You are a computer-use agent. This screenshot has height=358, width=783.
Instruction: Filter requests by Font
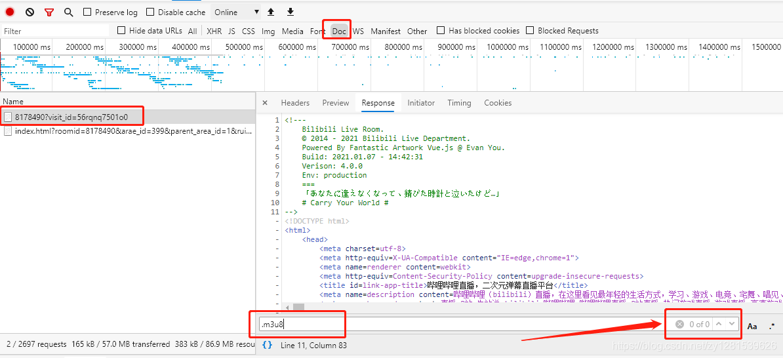[x=317, y=31]
